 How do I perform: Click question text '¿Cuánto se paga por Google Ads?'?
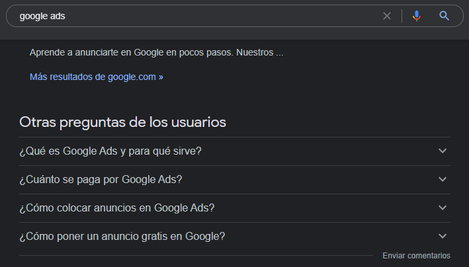click(x=101, y=179)
